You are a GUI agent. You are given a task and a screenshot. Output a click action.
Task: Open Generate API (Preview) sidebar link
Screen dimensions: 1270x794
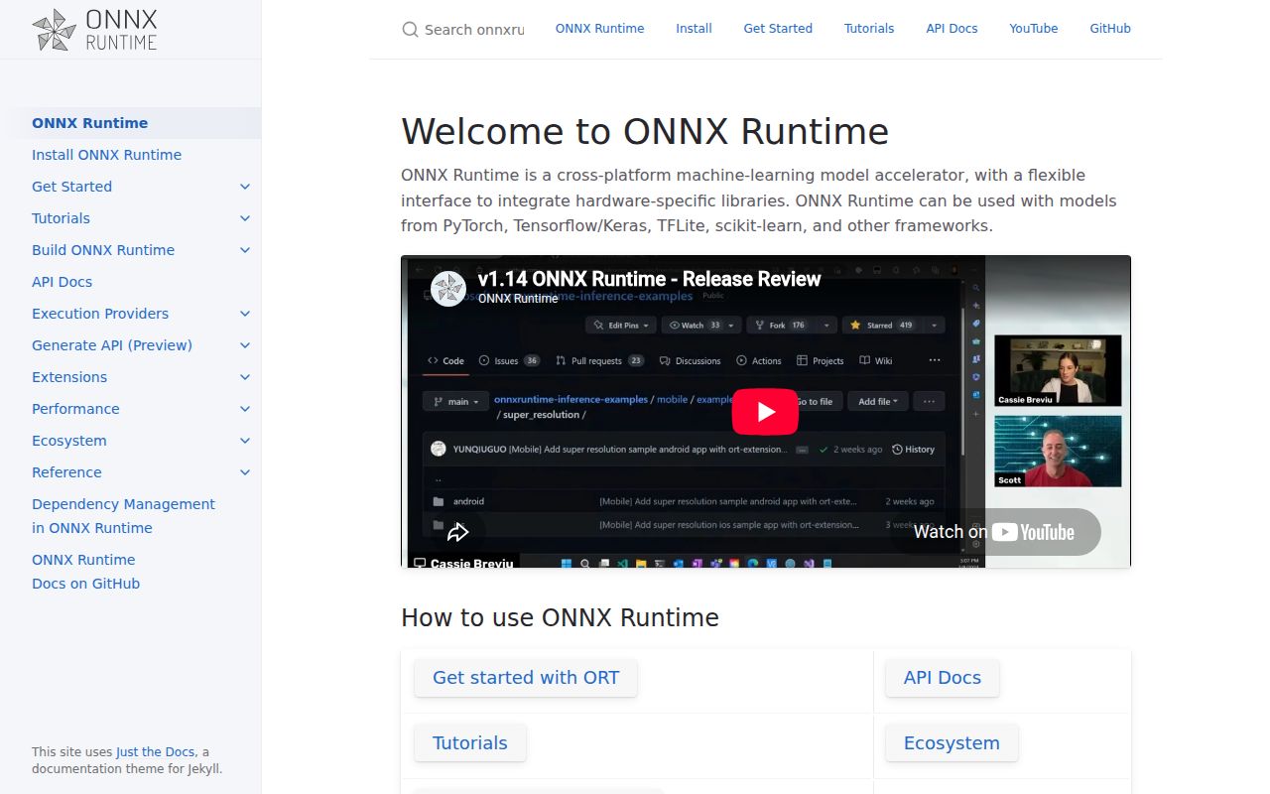click(x=112, y=345)
